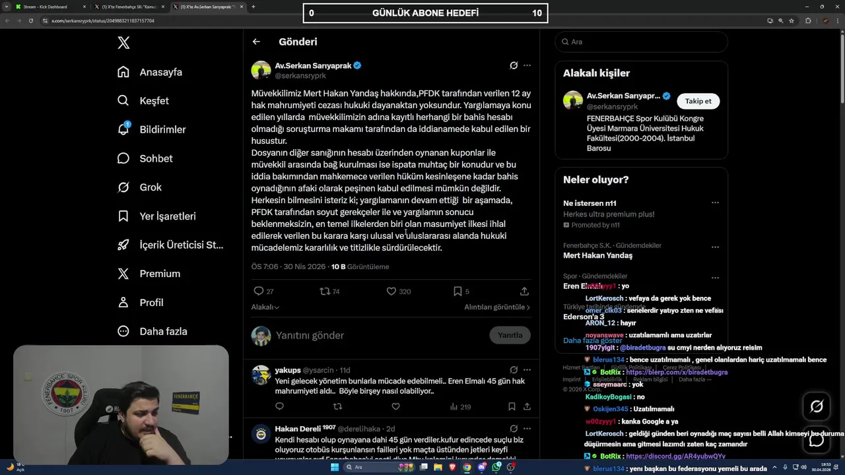The width and height of the screenshot is (845, 475).
Task: Go to Anasayfa in the sidebar
Action: pyautogui.click(x=149, y=72)
